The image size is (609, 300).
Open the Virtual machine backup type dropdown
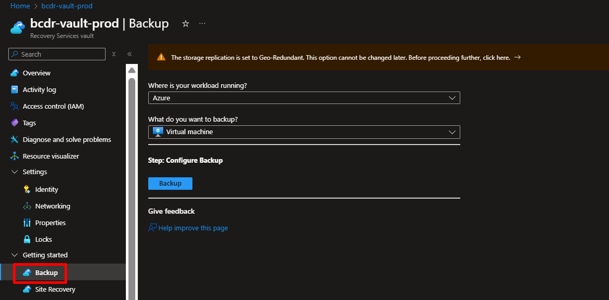coord(304,132)
